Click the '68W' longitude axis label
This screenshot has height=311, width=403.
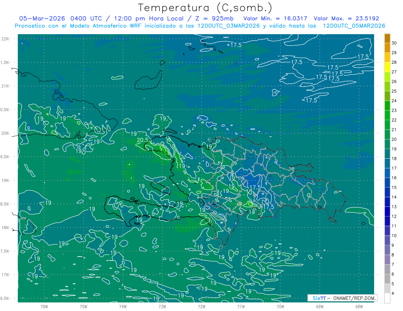[359, 306]
